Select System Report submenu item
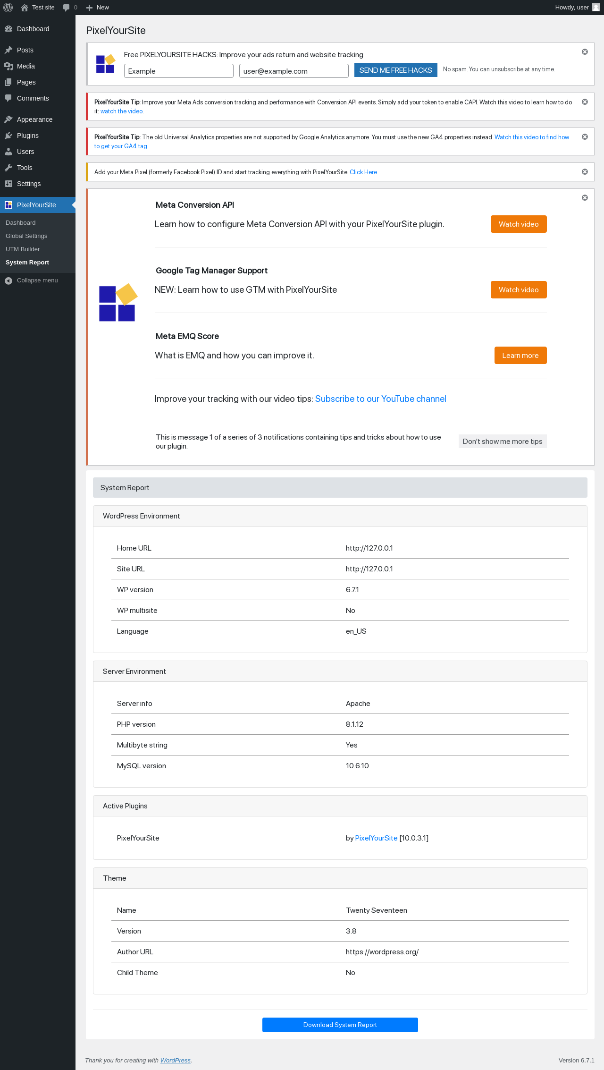The image size is (604, 1070). [27, 263]
